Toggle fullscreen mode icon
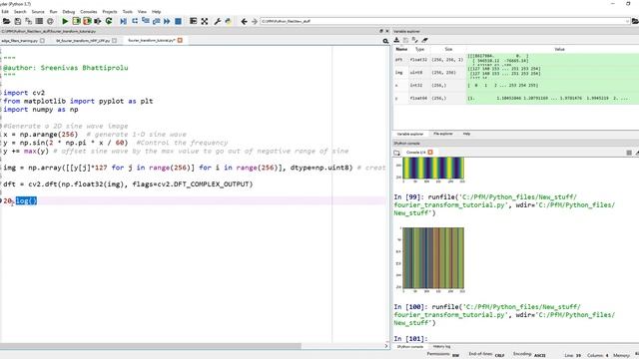Screen dimensions: 639x359 (x=205, y=21)
